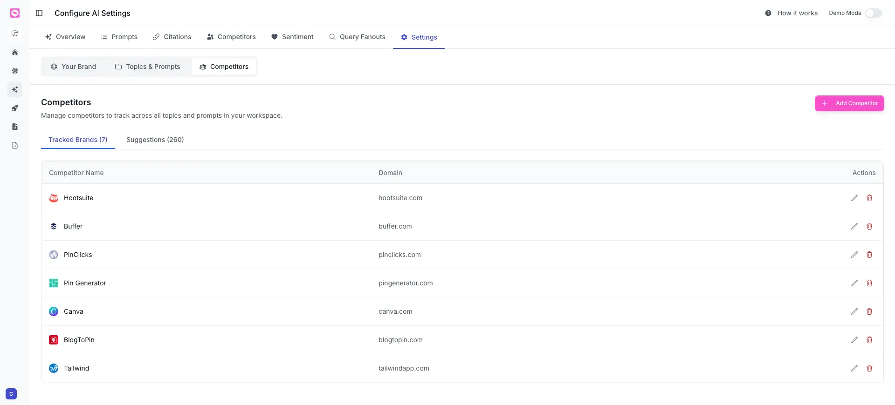Viewport: 895px width, 405px height.
Task: Edit the Pin Generator competitor
Action: [854, 283]
